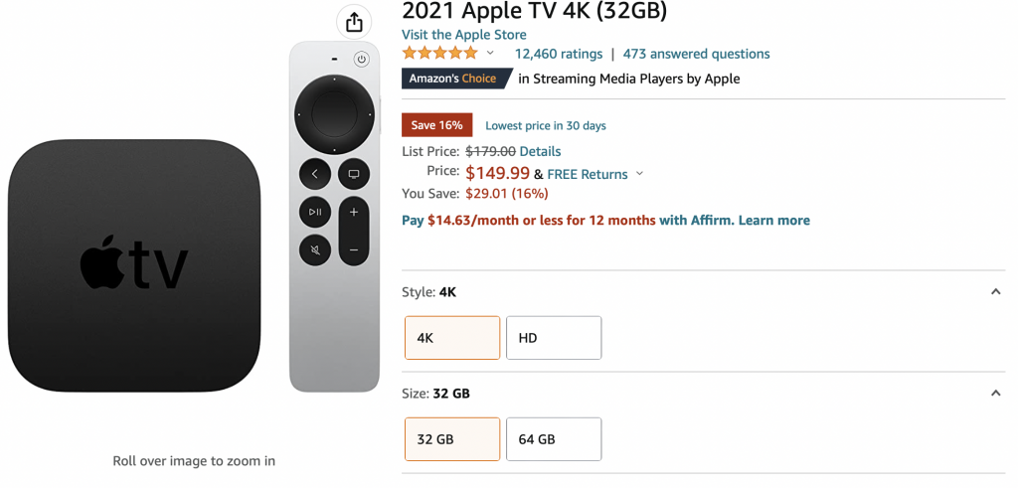Collapse the Style section chevron

[x=995, y=292]
